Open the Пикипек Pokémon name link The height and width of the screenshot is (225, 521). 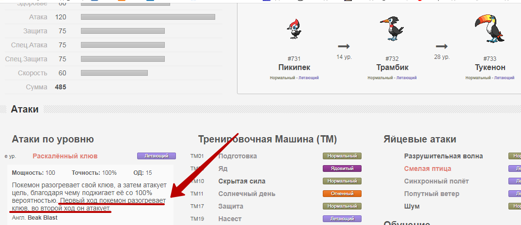(294, 68)
